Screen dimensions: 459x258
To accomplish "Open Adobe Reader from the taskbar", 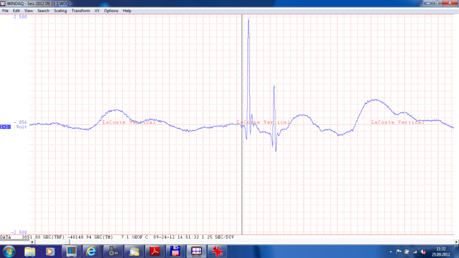I will point(154,252).
